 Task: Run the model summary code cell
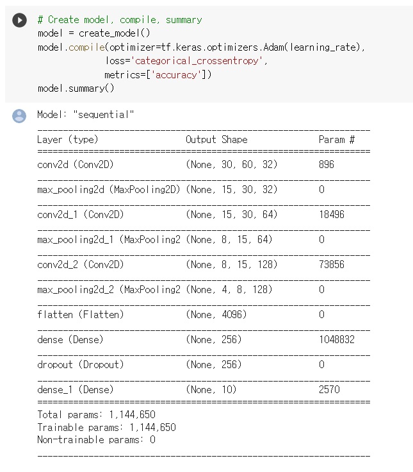[19, 21]
